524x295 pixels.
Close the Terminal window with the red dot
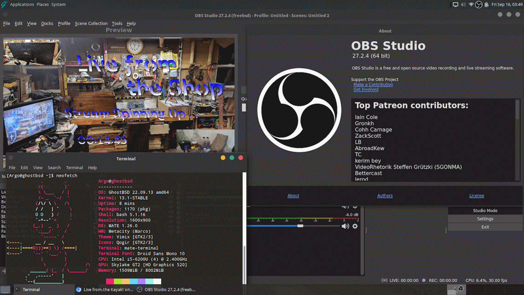coord(241,158)
